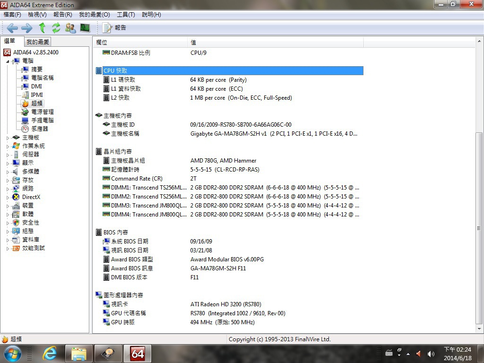Expand the 網路 tree node
Image resolution: width=484 pixels, height=363 pixels.
coord(8,189)
